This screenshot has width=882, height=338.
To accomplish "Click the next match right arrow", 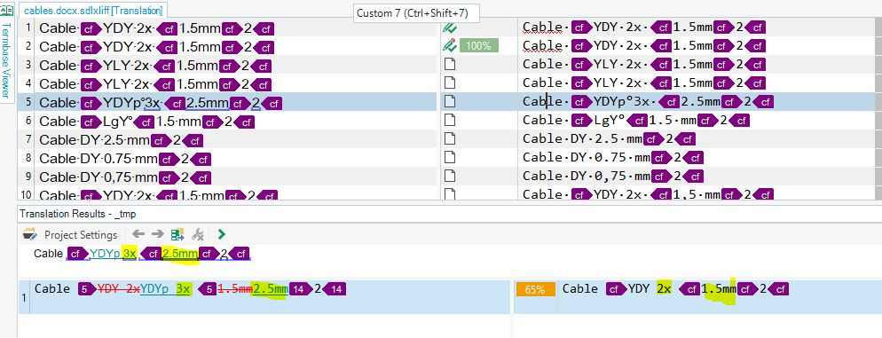I will [158, 234].
